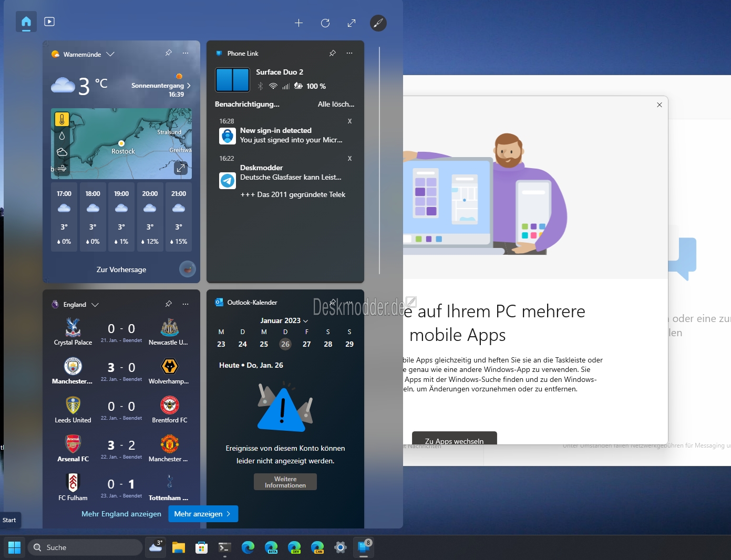The height and width of the screenshot is (560, 731).
Task: Click the widgets board scrollbar
Action: pyautogui.click(x=379, y=160)
